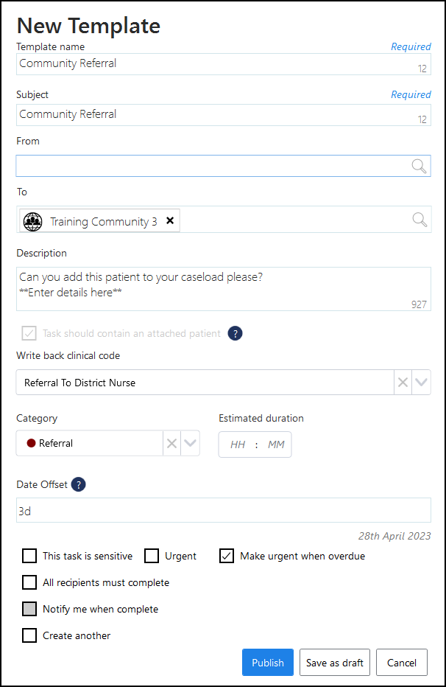This screenshot has height=687, width=446.
Task: Click Save as draft
Action: 335,663
